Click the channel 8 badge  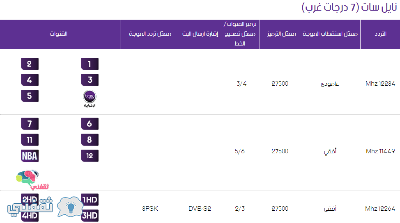pyautogui.click(x=90, y=140)
